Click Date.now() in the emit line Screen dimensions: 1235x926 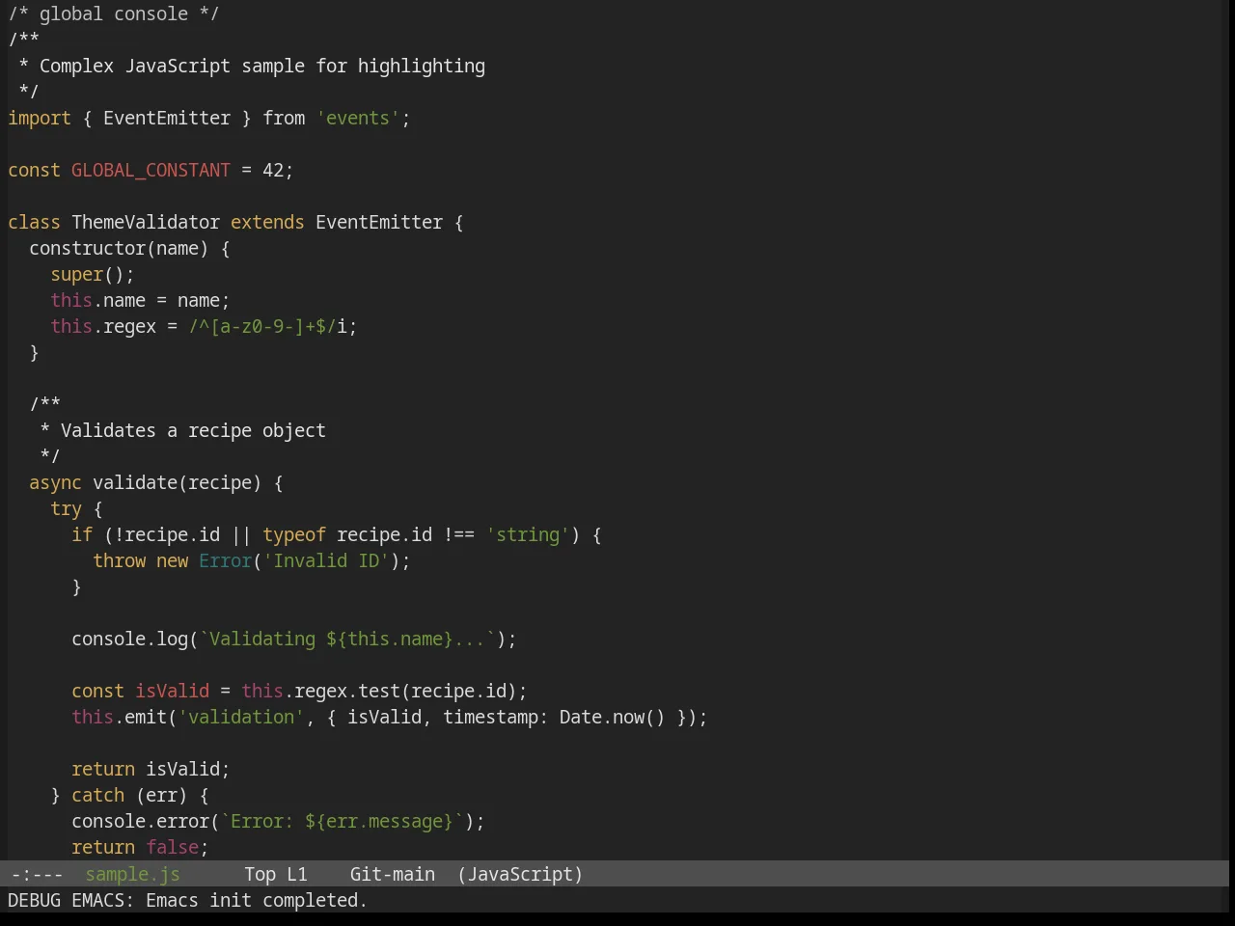coord(613,718)
